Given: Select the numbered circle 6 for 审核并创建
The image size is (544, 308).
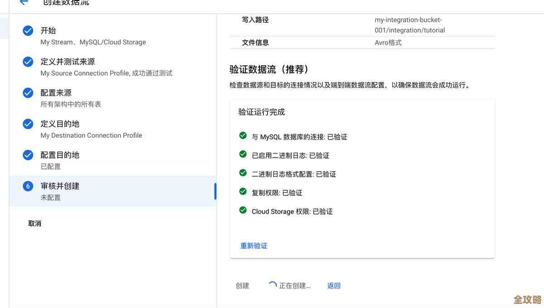Looking at the screenshot, I should click(27, 185).
